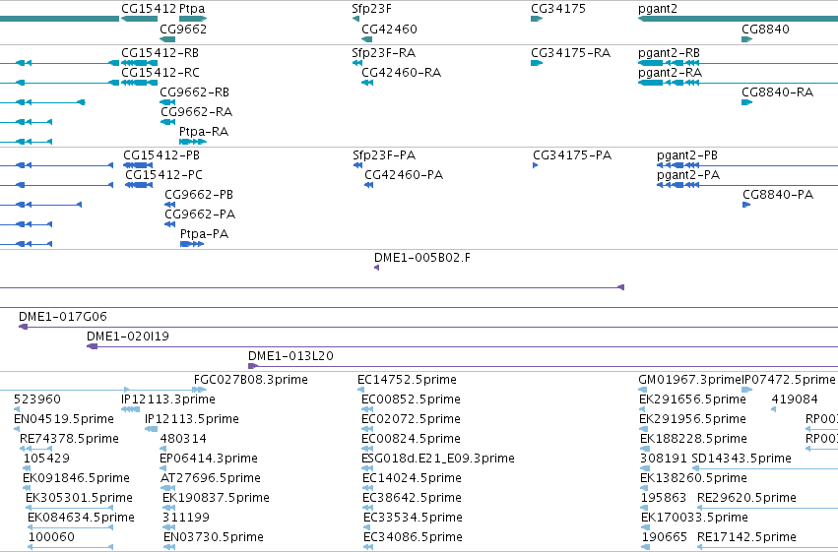The image size is (838, 552).
Task: Click the RE29620.5prime EST label
Action: click(x=746, y=498)
